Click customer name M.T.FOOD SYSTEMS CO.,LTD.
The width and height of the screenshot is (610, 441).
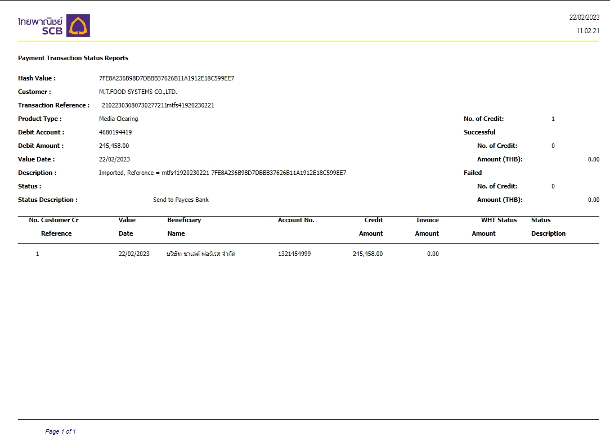tap(138, 92)
